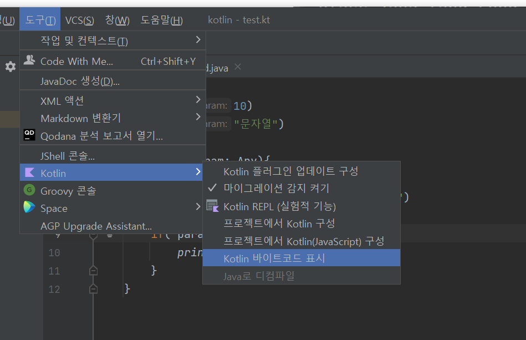Open Markdown 변환기 submenu
Screen dimensions: 526x340
tap(113, 118)
